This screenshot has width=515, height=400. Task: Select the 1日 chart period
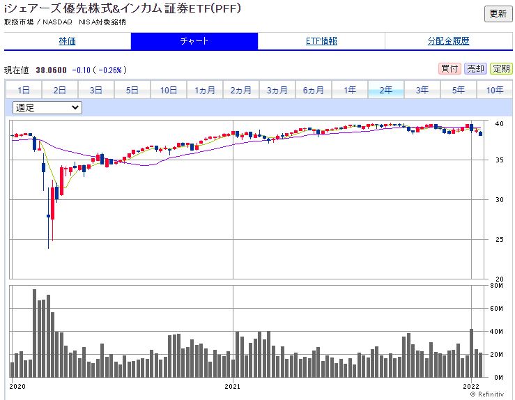(24, 90)
